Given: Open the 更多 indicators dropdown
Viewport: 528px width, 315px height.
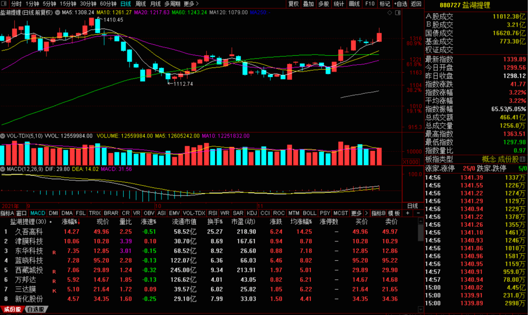Looking at the screenshot, I should 356,213.
